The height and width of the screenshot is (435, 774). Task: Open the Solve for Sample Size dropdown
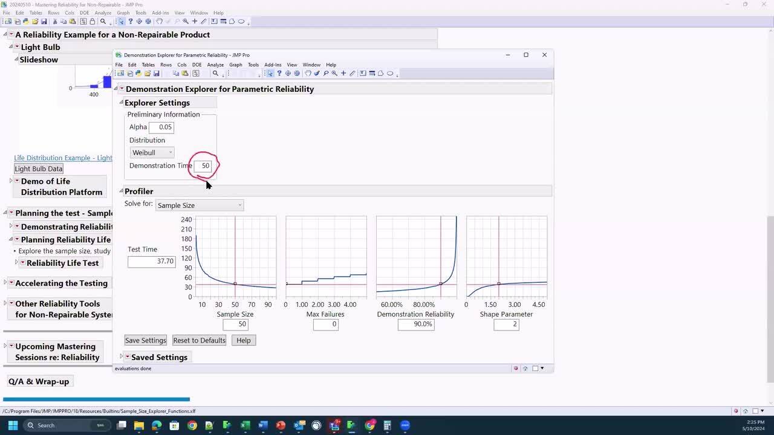[199, 205]
